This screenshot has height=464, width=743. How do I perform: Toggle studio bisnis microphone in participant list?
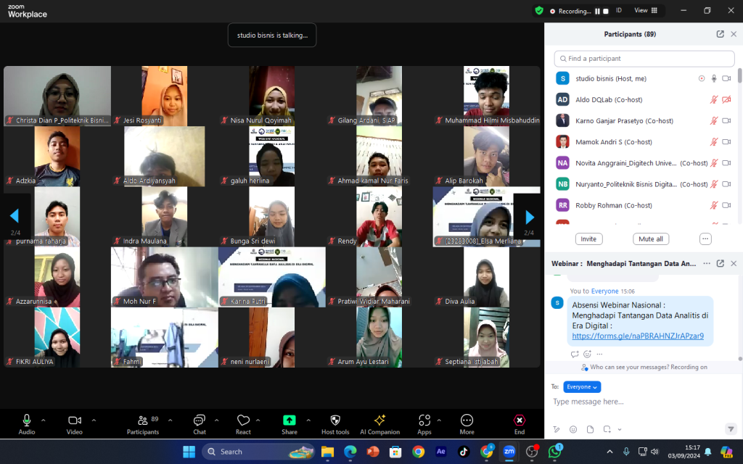coord(714,78)
